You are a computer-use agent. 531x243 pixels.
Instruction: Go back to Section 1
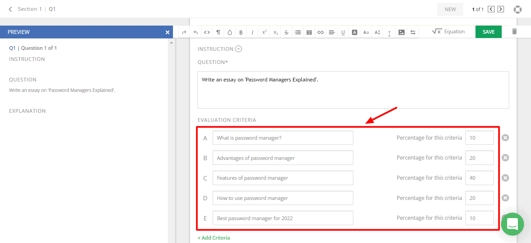pos(10,9)
